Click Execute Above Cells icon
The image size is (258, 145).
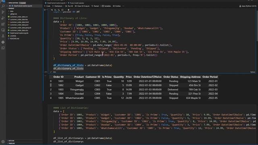click(55, 10)
